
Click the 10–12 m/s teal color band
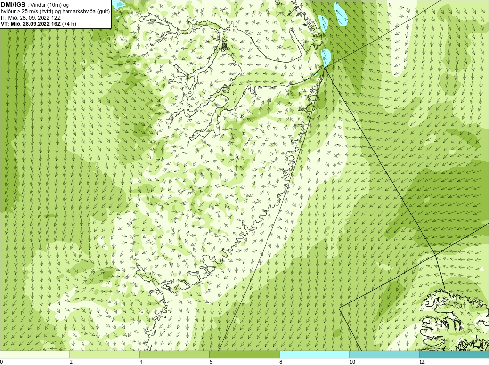(x=384, y=355)
